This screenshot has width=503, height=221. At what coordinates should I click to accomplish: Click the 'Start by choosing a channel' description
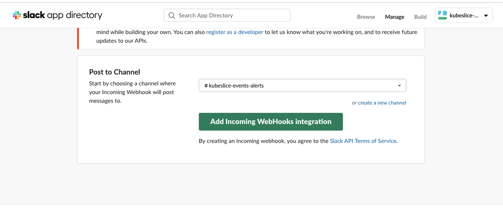[x=133, y=92]
